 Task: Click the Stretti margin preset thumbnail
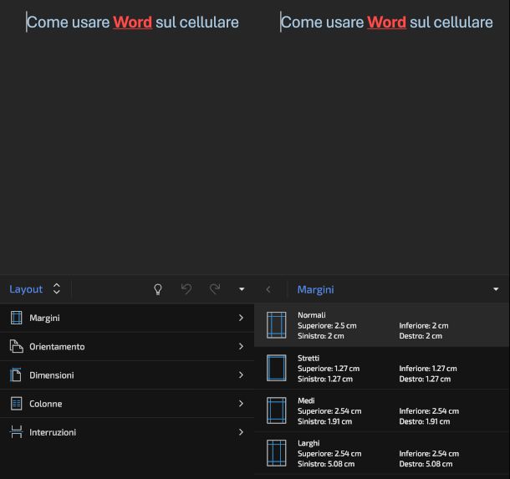coord(277,368)
